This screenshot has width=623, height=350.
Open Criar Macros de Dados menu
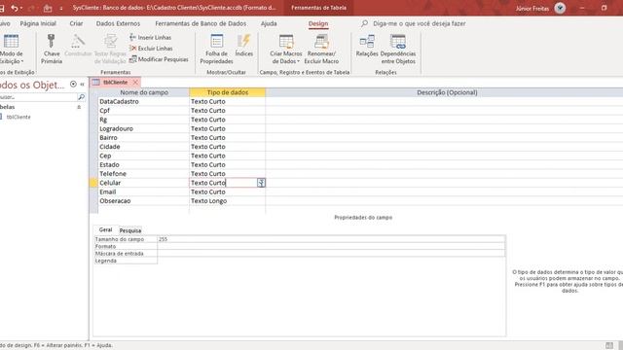(286, 49)
